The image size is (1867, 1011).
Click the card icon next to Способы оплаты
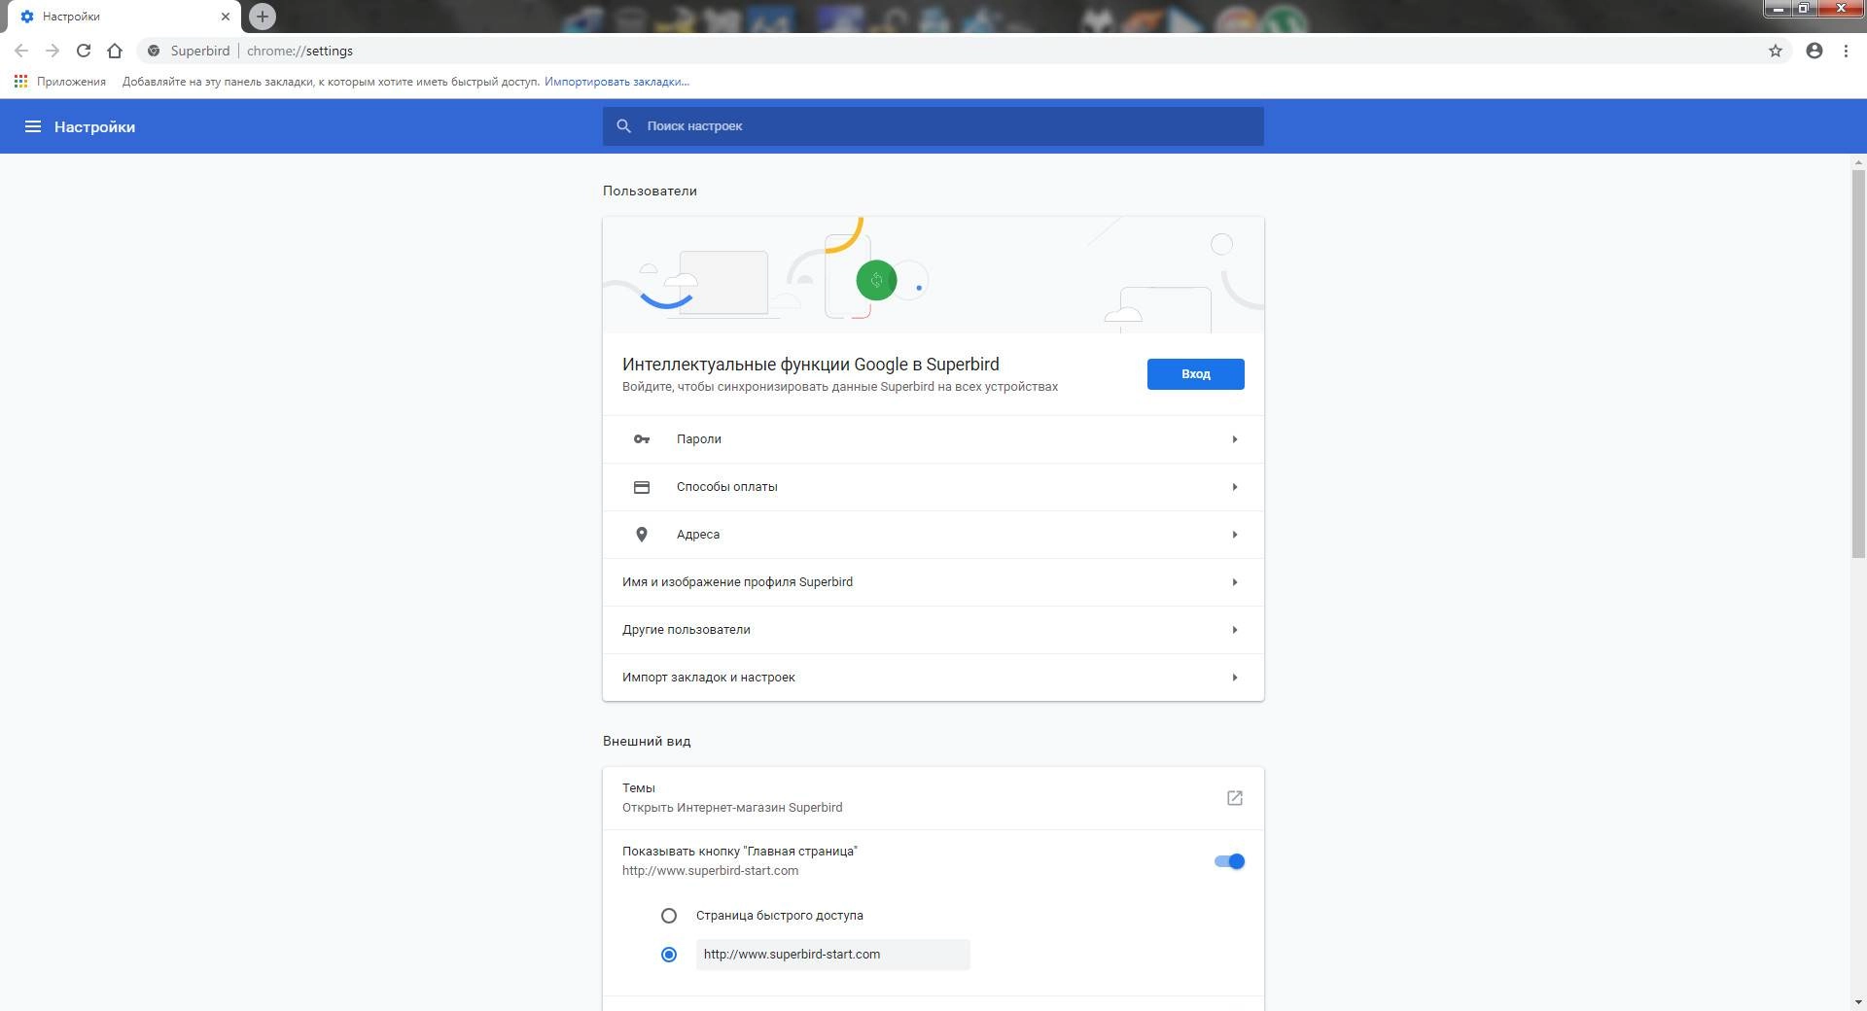coord(642,487)
